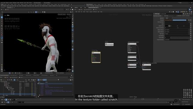Create a Sky Light from the shelf
The width and height of the screenshot is (193, 109).
click(130, 6)
